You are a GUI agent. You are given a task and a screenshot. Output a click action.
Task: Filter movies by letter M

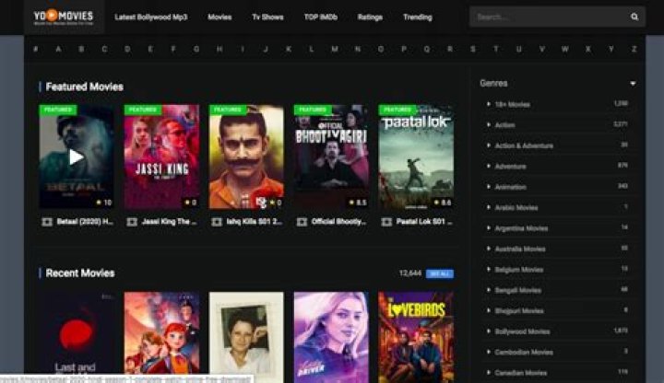click(x=334, y=49)
